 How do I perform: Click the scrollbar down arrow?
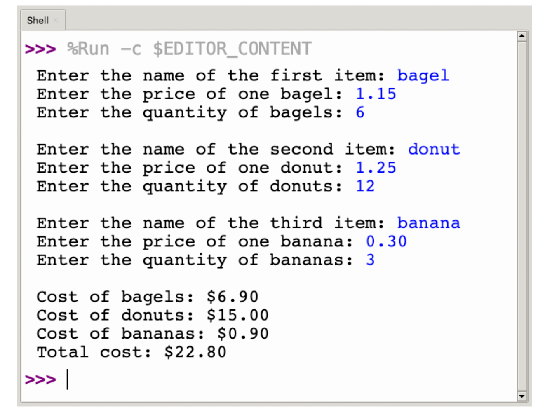pos(522,396)
